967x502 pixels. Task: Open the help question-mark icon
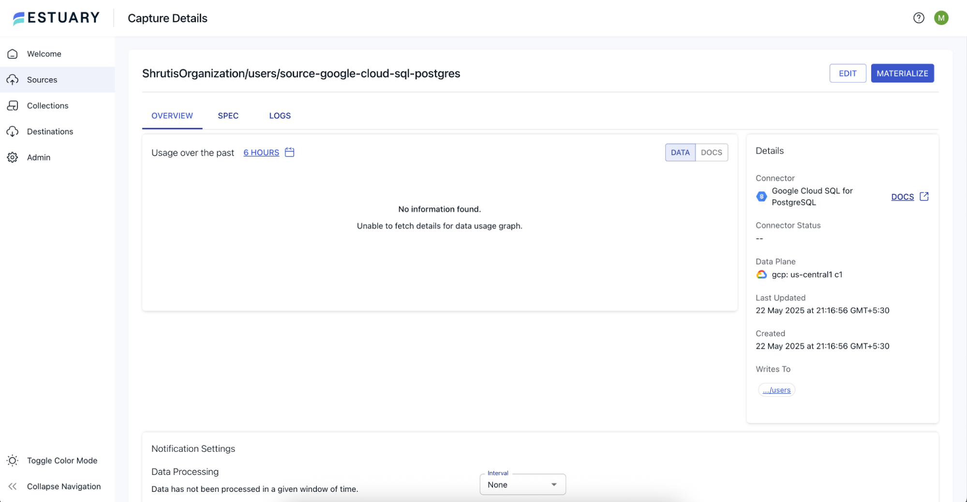click(918, 18)
